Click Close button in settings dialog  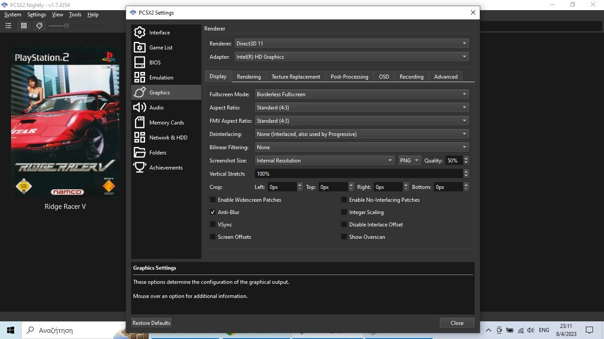click(457, 323)
